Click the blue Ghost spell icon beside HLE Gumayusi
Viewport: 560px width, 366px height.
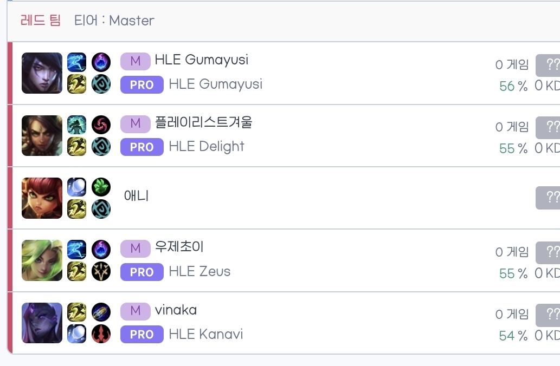click(x=76, y=63)
